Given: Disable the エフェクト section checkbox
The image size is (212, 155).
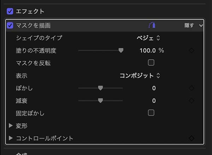Looking at the screenshot, I should (10, 11).
